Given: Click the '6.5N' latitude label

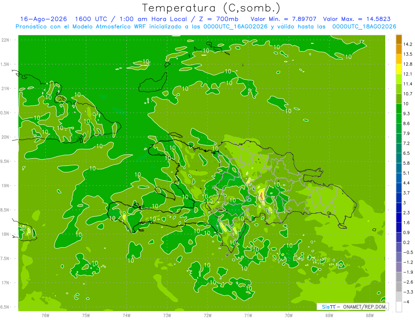Looking at the screenshot, I should click(x=5, y=307).
